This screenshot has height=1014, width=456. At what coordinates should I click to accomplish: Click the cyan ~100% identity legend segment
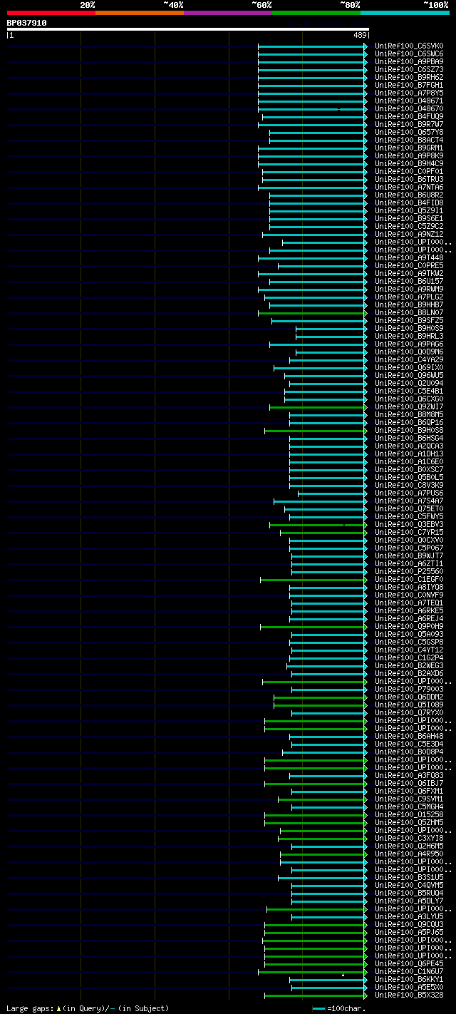pyautogui.click(x=405, y=13)
